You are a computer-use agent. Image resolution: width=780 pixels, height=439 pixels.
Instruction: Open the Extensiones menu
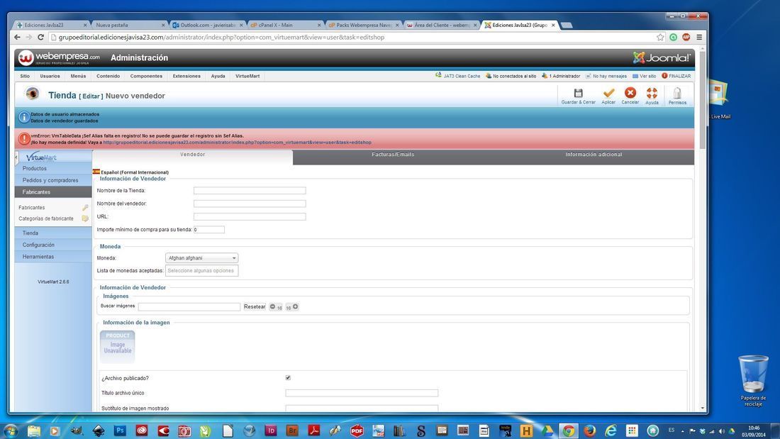186,76
